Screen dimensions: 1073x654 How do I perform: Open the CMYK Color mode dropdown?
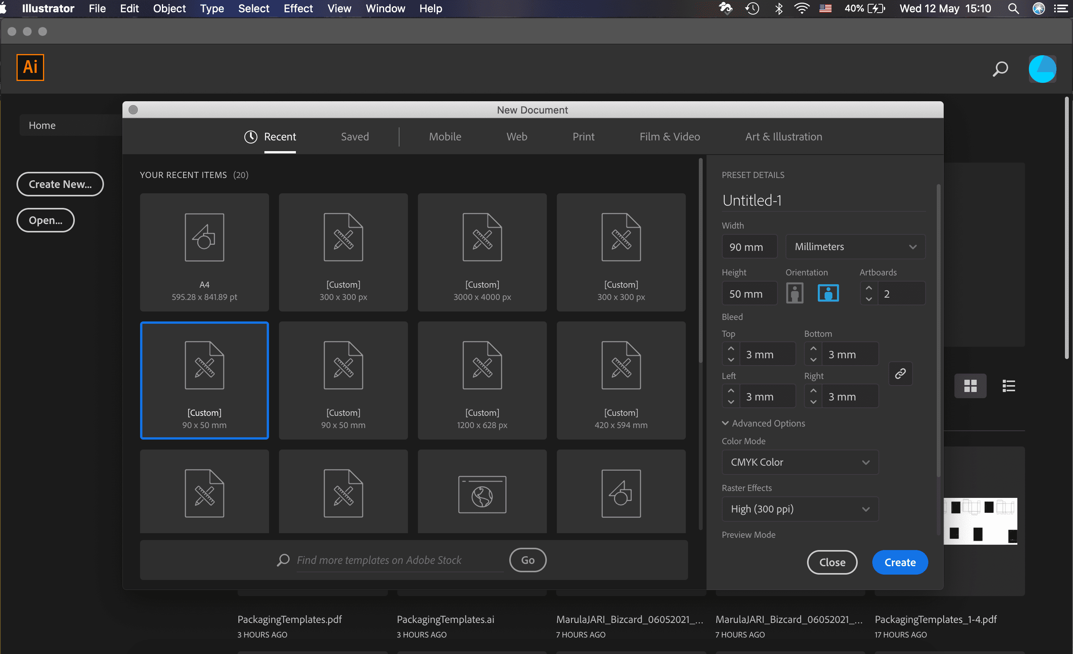[x=800, y=462]
